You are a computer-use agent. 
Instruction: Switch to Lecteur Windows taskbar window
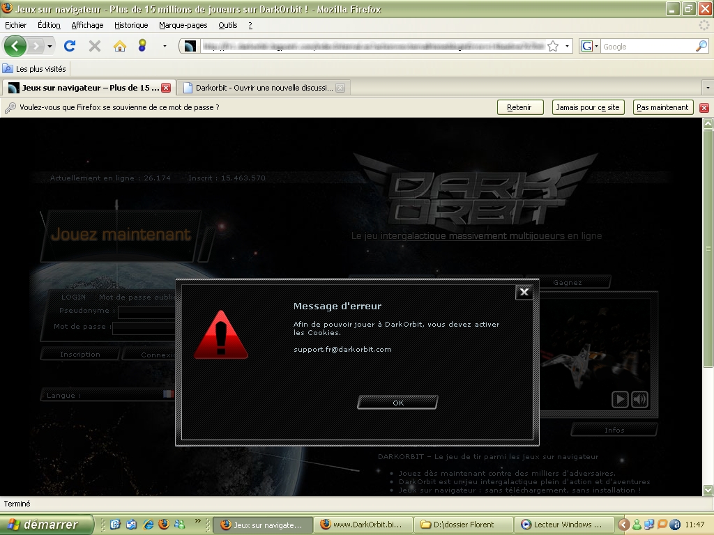pos(563,525)
